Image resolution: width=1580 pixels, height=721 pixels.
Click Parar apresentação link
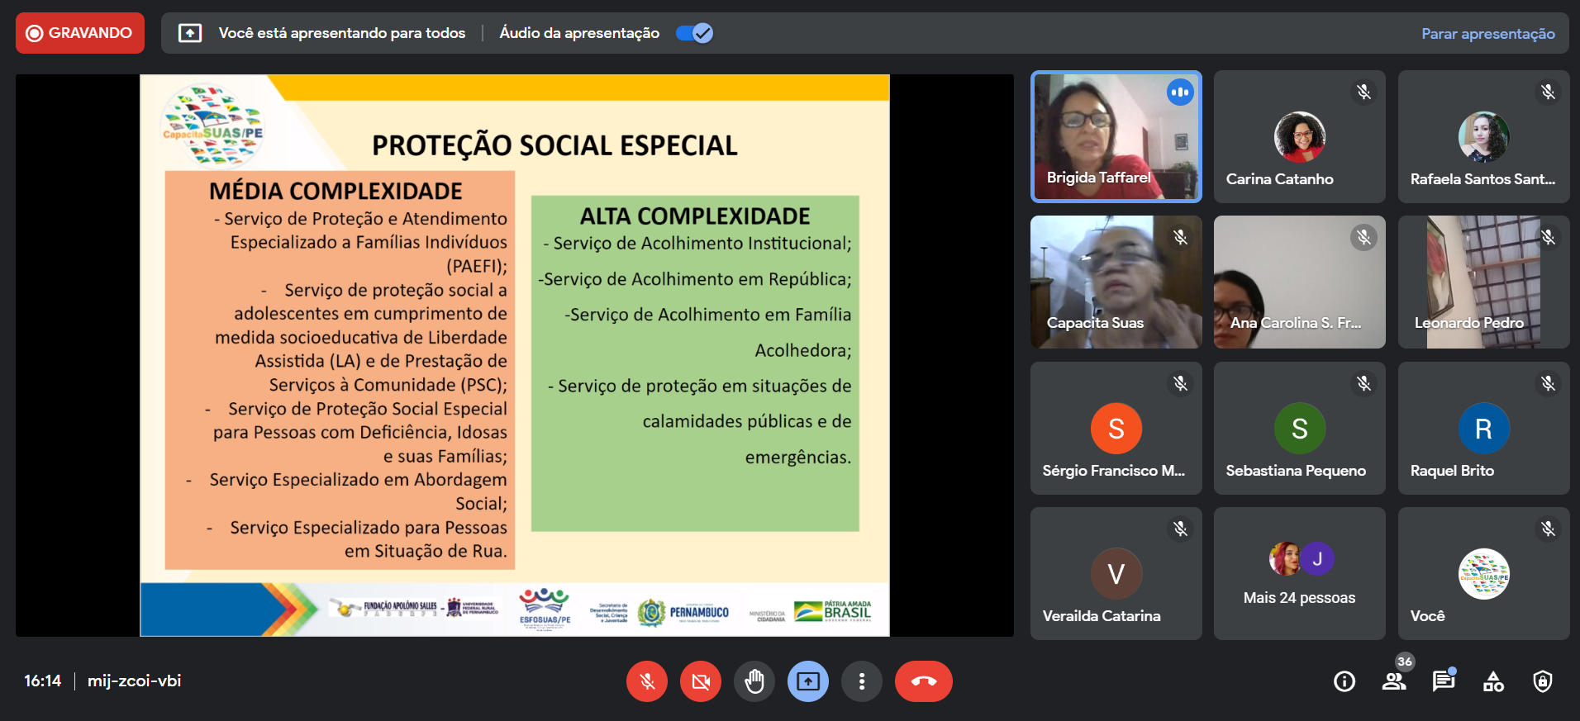1487,34
